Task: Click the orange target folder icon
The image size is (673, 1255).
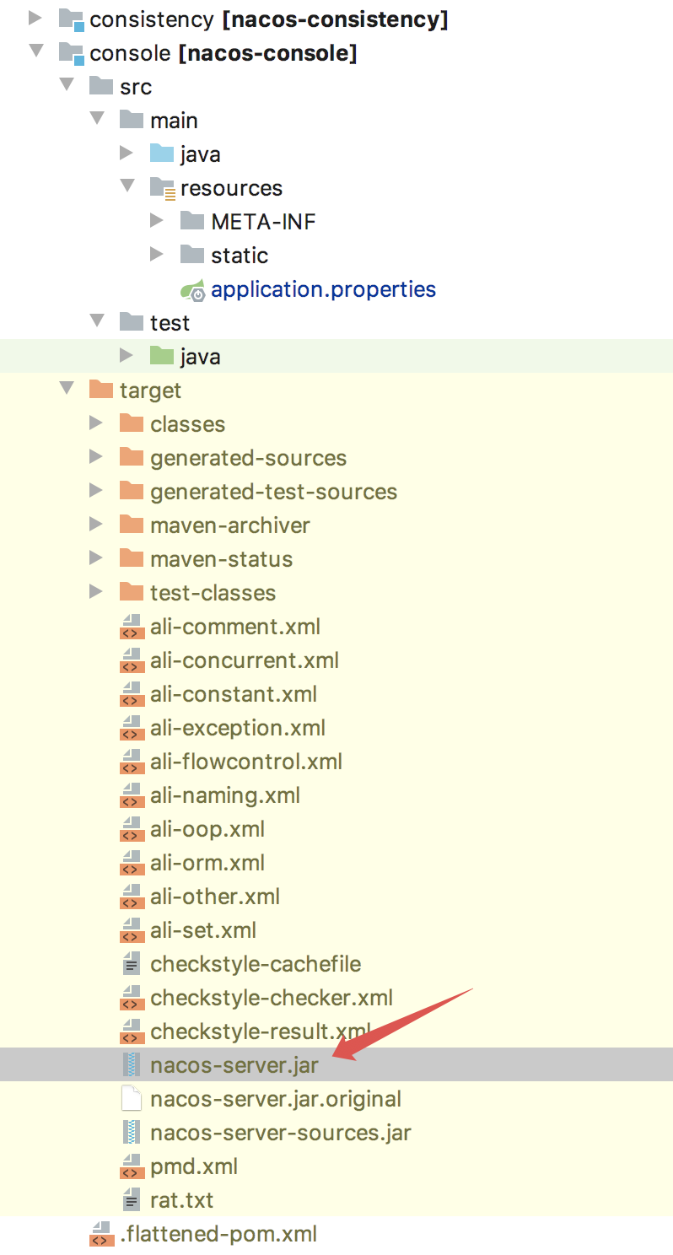Action: click(100, 391)
